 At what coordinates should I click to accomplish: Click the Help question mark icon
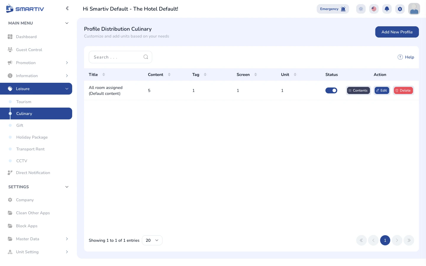click(400, 57)
